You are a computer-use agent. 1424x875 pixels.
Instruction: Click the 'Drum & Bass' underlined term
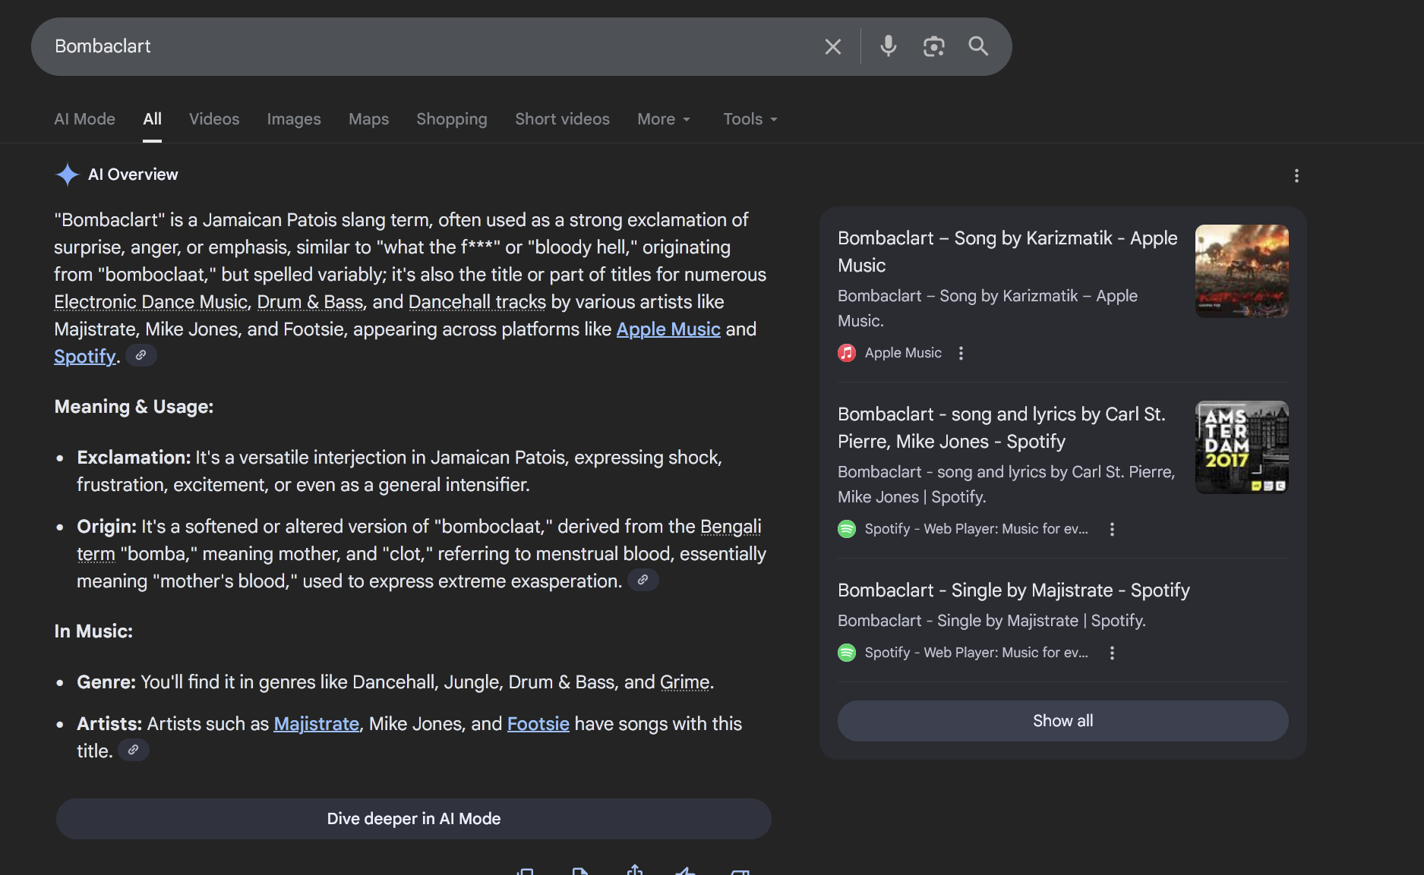[310, 302]
